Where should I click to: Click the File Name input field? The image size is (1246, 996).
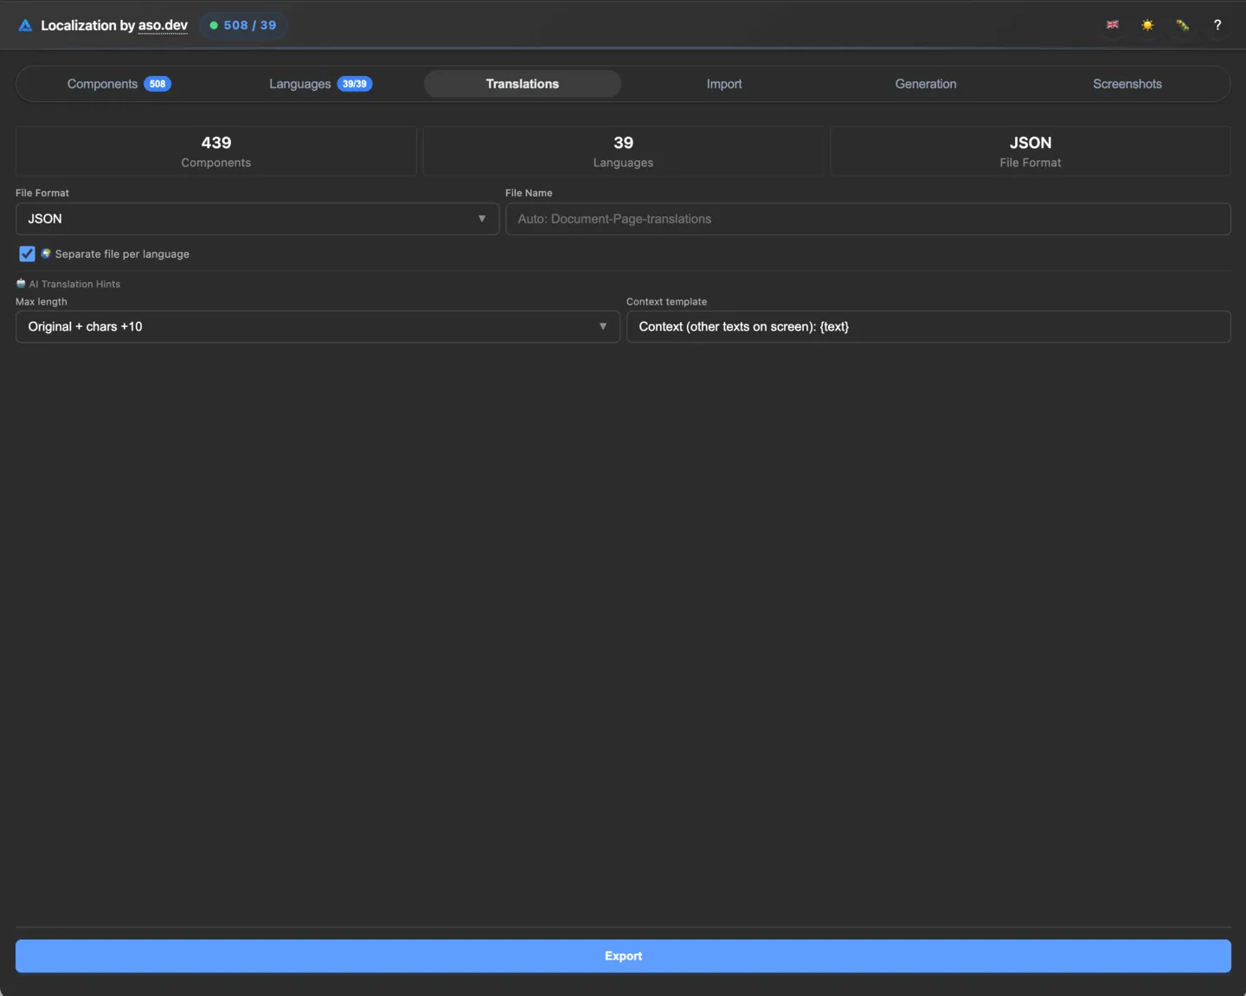(868, 219)
